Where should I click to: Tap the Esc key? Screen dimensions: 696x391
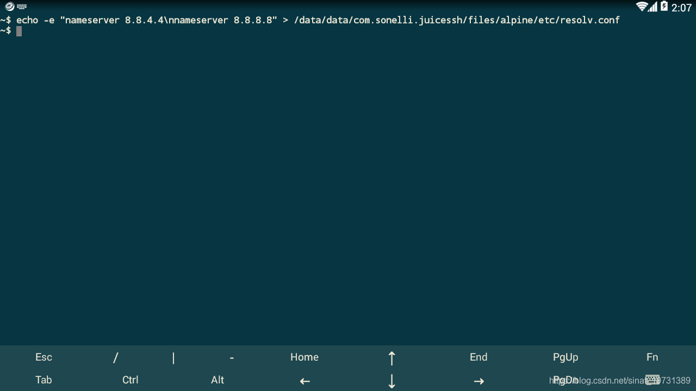pos(43,357)
